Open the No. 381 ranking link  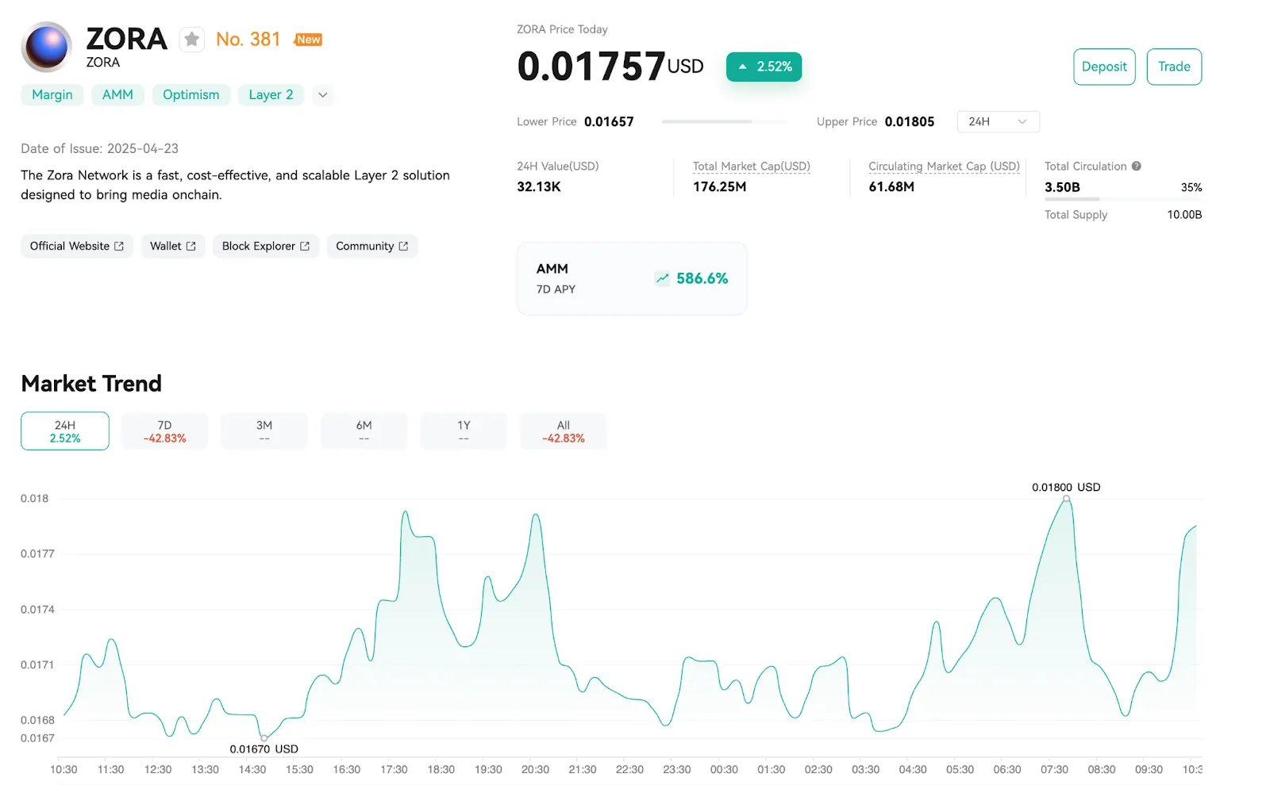coord(248,40)
